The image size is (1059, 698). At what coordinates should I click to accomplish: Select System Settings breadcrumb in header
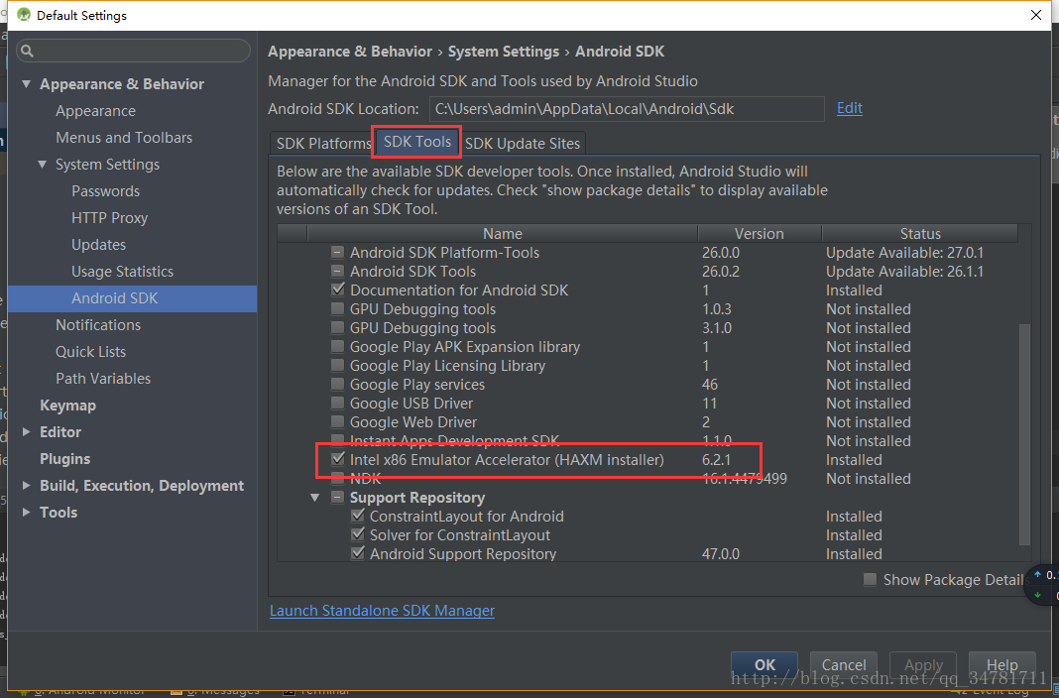[503, 52]
